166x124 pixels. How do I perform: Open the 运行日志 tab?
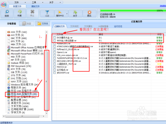pyautogui.click(x=118, y=26)
